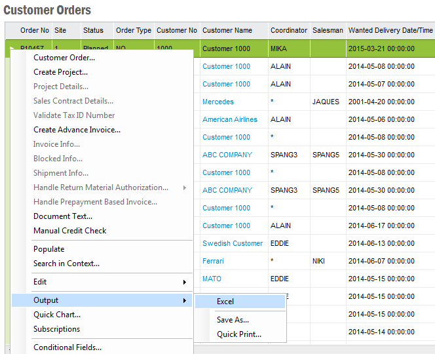Choose Conditional Fields... menu item
Screen dimensions: 435x354
coord(67,347)
